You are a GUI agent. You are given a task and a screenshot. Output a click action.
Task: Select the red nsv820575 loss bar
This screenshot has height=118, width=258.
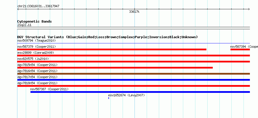(133, 62)
